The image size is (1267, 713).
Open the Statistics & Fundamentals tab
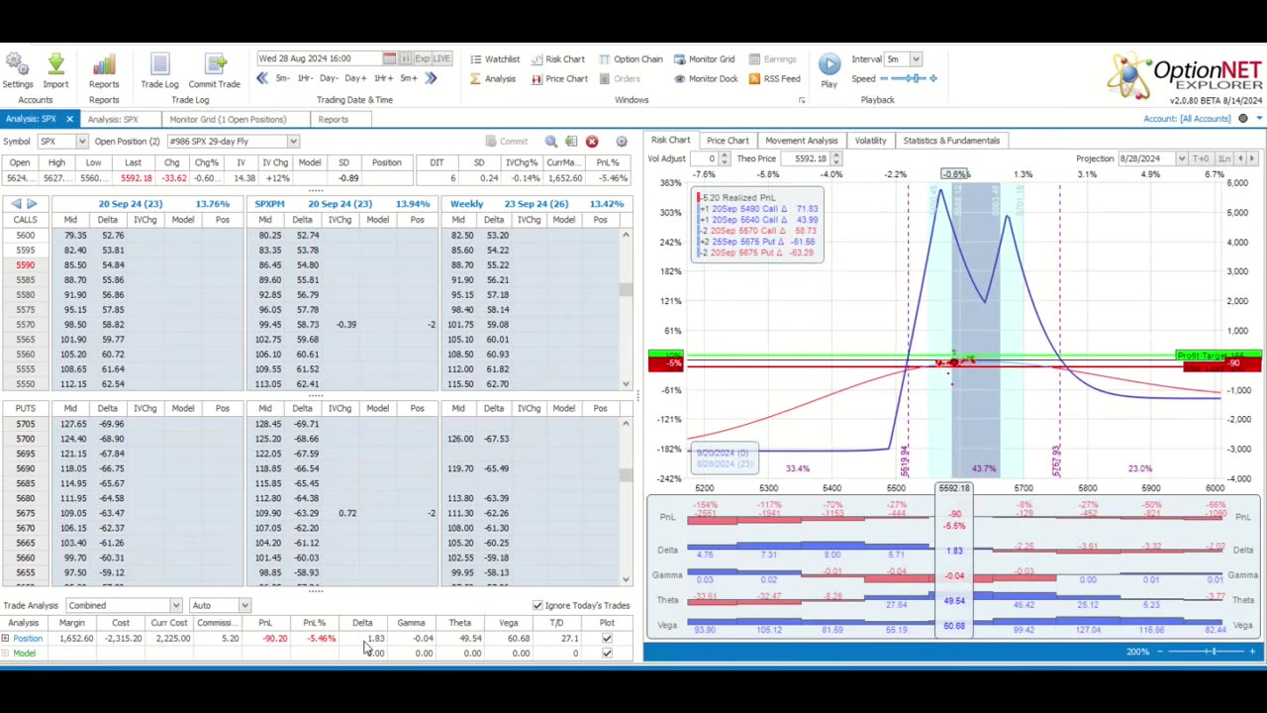tap(951, 141)
